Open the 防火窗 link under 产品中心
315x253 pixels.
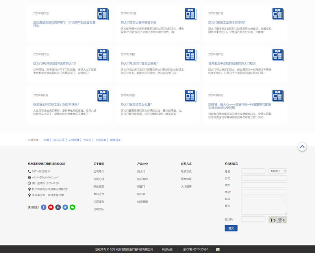pyautogui.click(x=141, y=194)
